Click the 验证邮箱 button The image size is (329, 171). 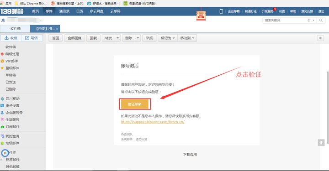tap(135, 104)
